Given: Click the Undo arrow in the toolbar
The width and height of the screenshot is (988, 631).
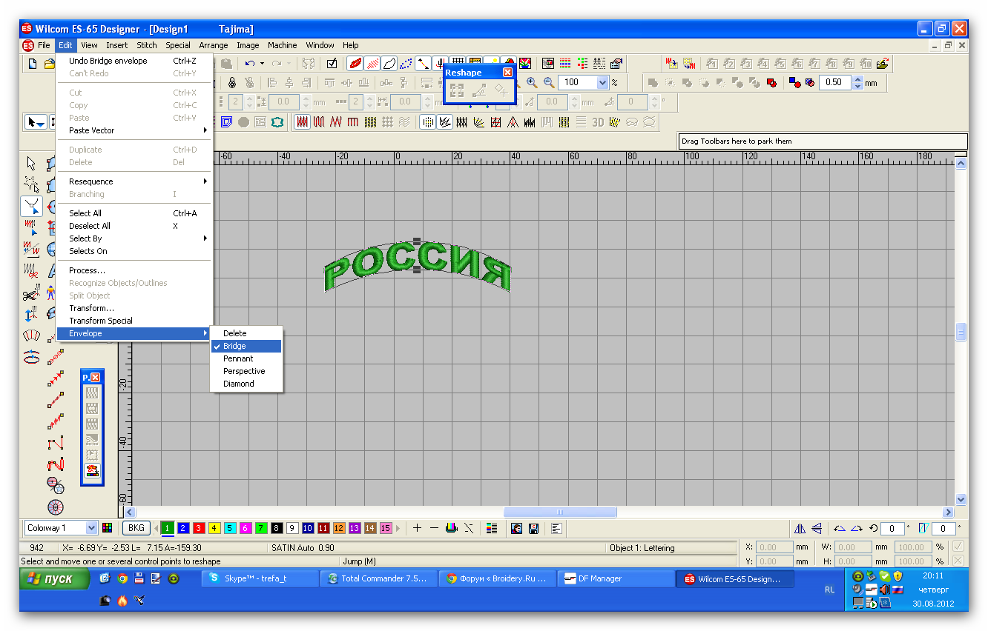Looking at the screenshot, I should coord(251,64).
